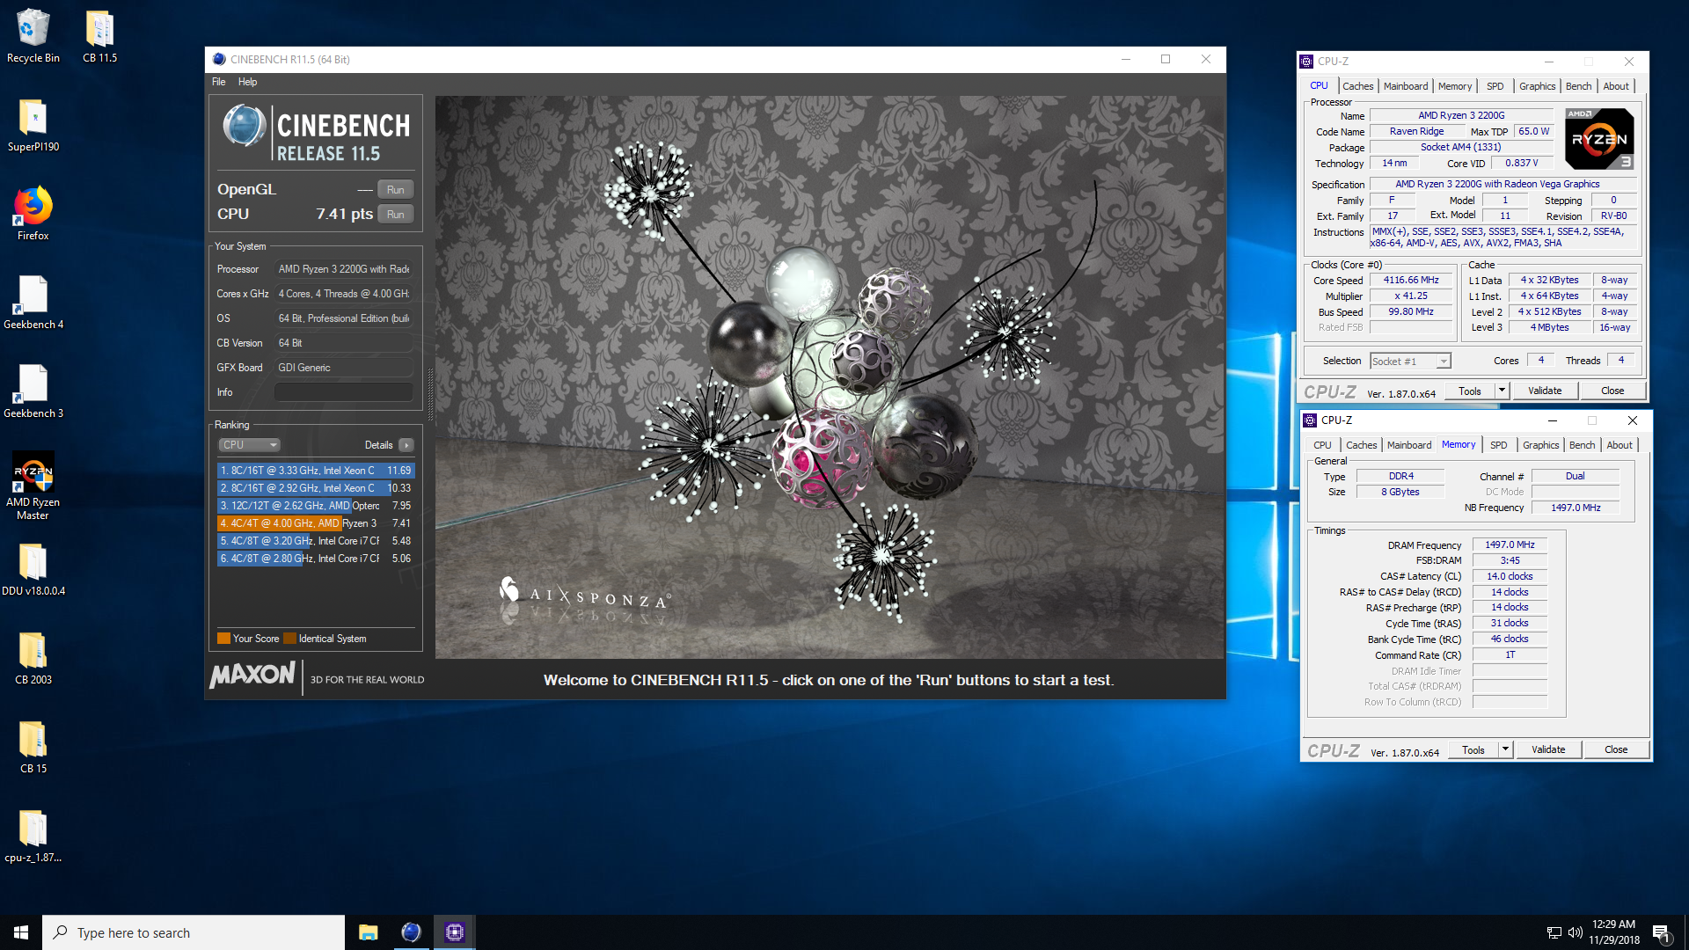Image resolution: width=1689 pixels, height=950 pixels.
Task: Click the top CPU-Z window title icon
Action: tap(1307, 62)
